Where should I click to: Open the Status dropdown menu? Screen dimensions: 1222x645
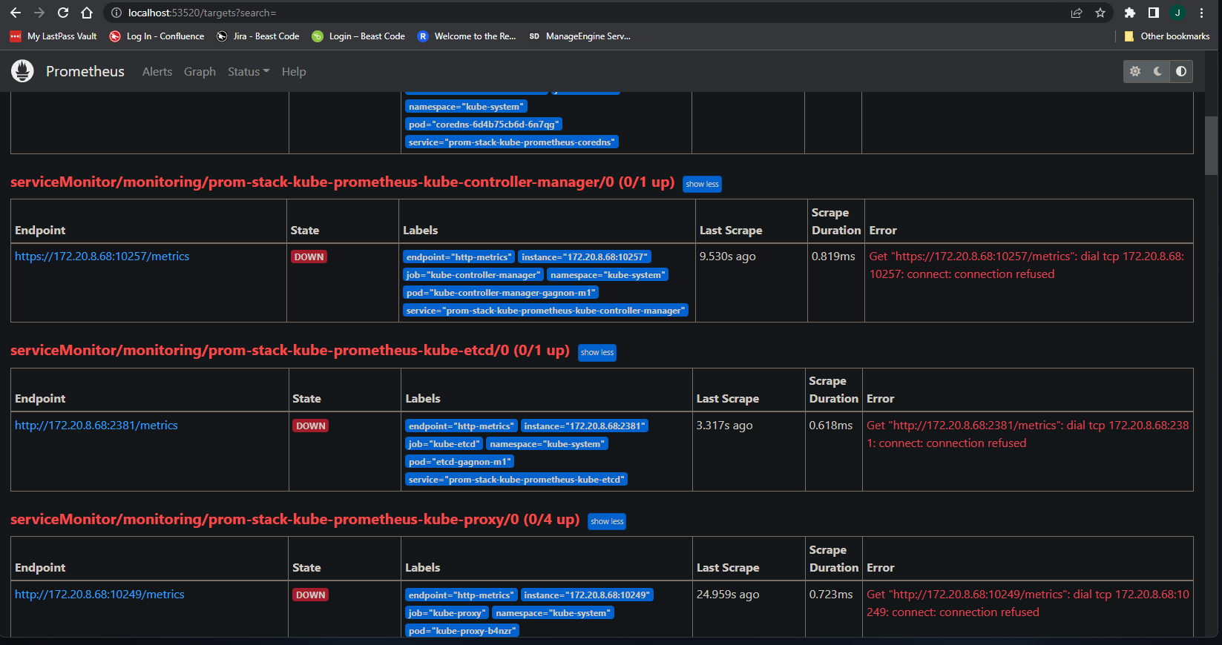(x=249, y=72)
